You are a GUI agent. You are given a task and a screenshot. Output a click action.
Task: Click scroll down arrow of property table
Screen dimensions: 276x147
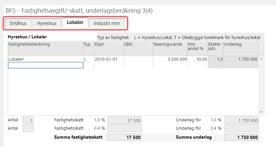[261, 112]
